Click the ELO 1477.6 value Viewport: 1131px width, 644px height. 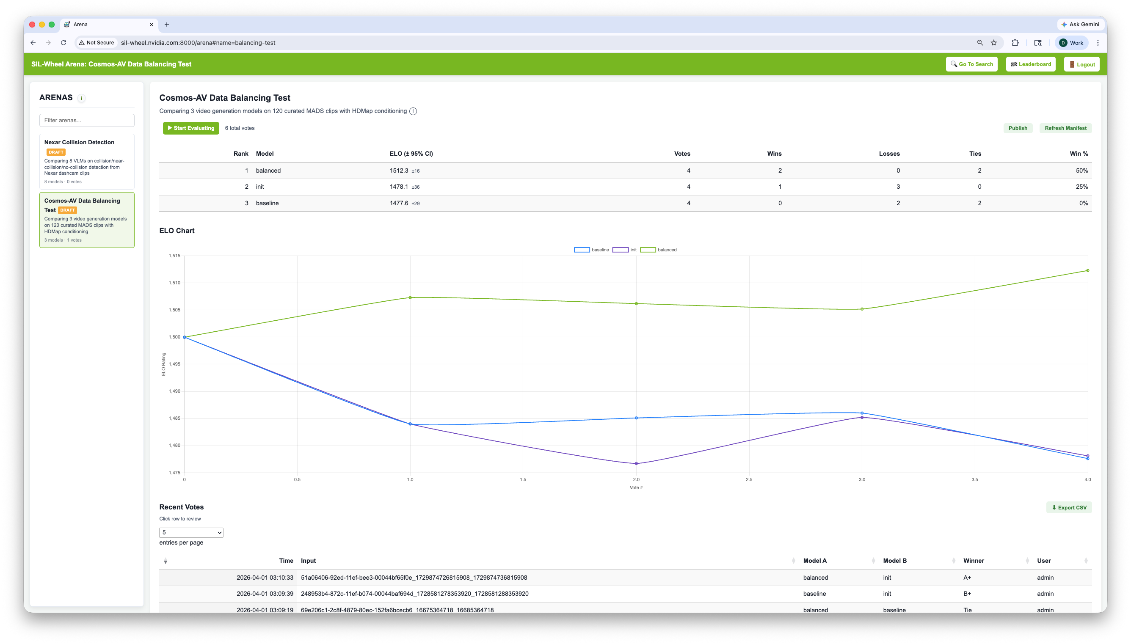pos(399,203)
